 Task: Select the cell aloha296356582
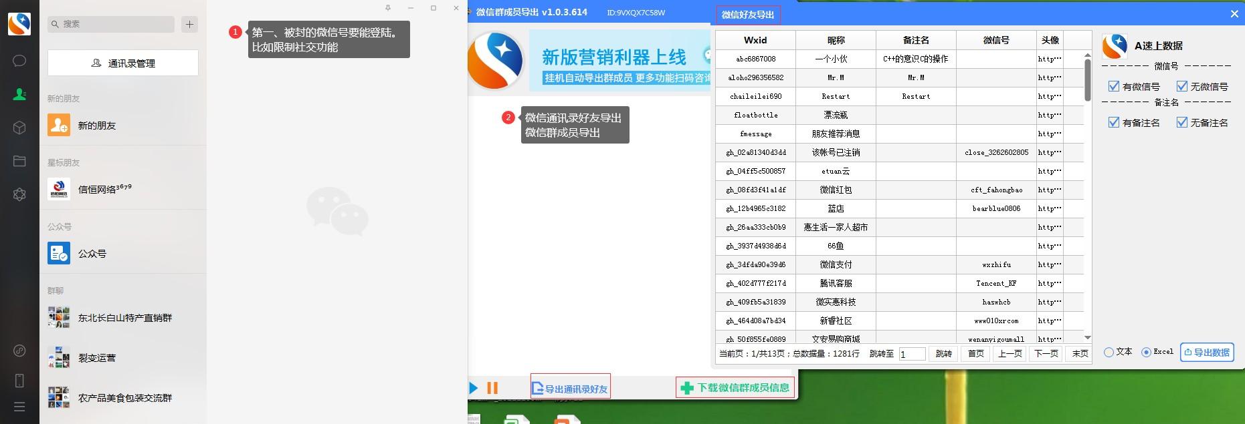[755, 77]
